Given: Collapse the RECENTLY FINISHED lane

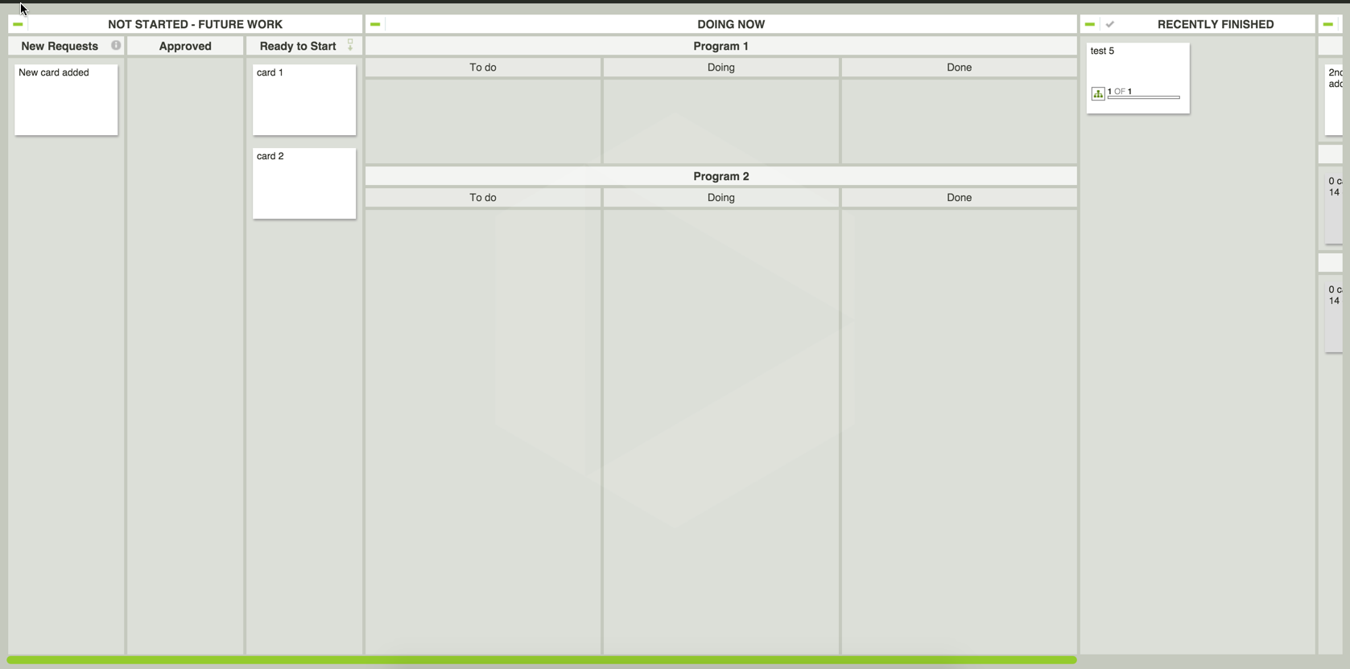Looking at the screenshot, I should 1090,24.
